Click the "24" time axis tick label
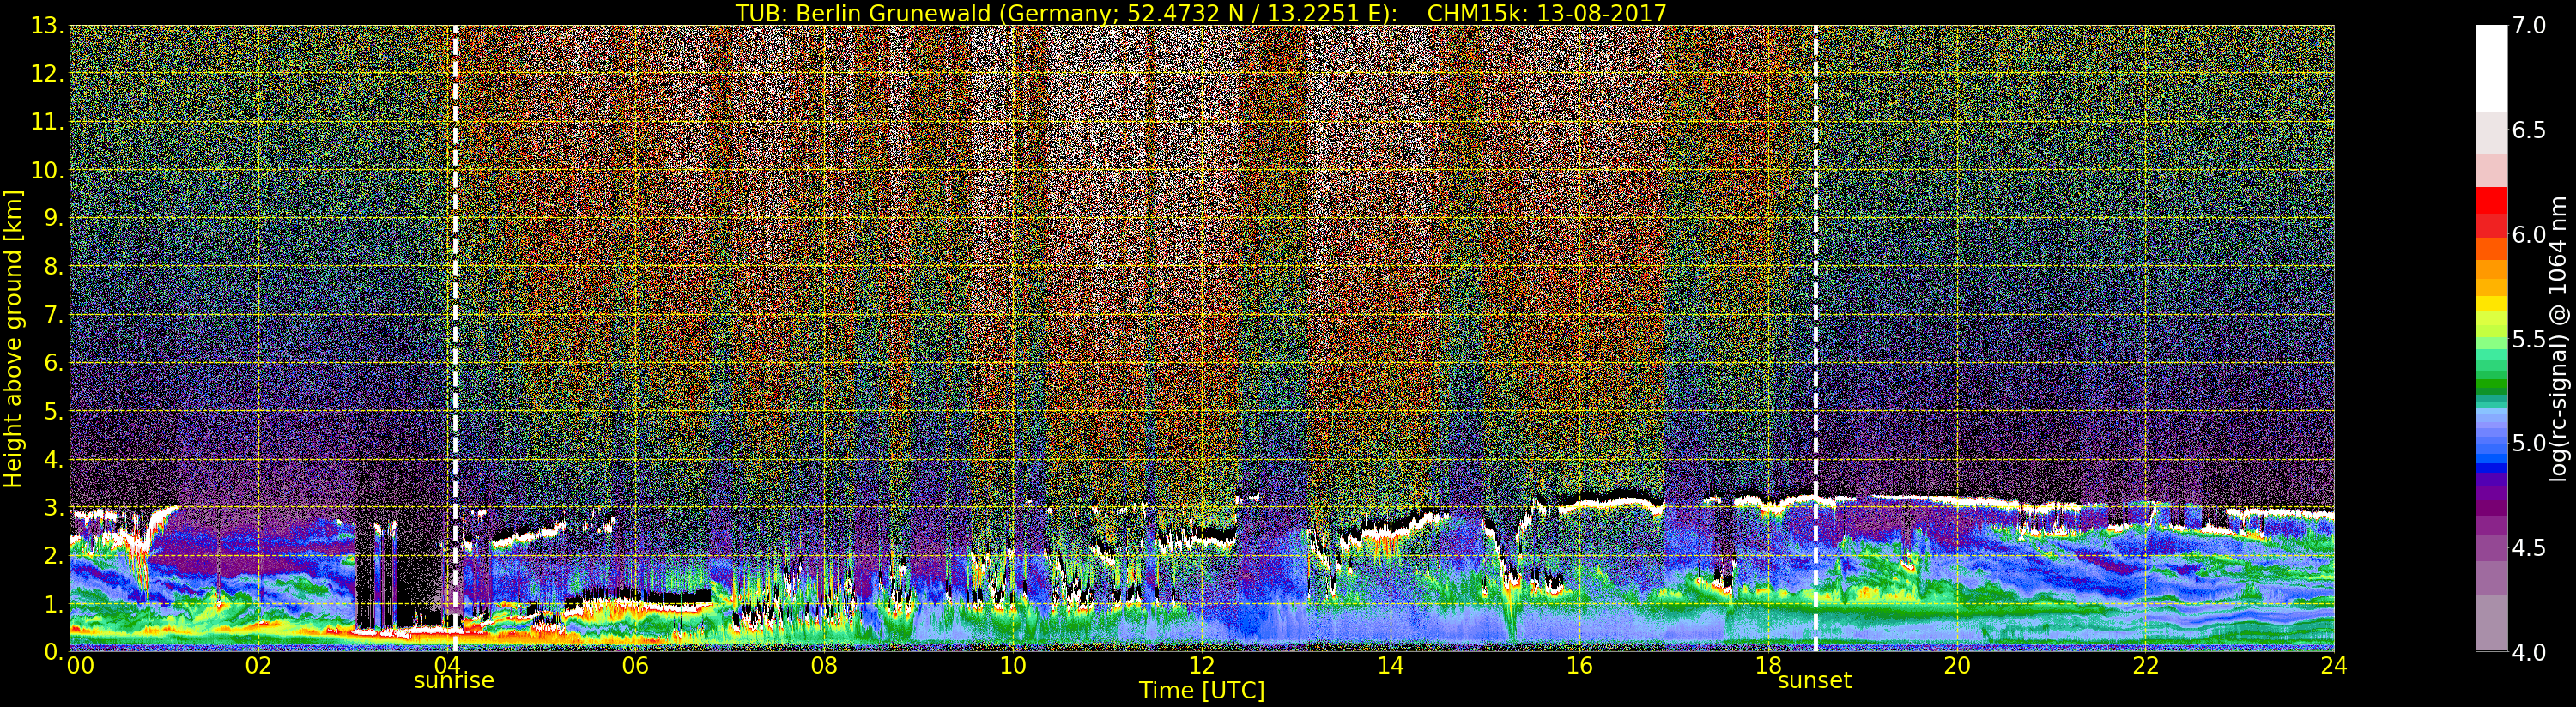 click(2334, 666)
